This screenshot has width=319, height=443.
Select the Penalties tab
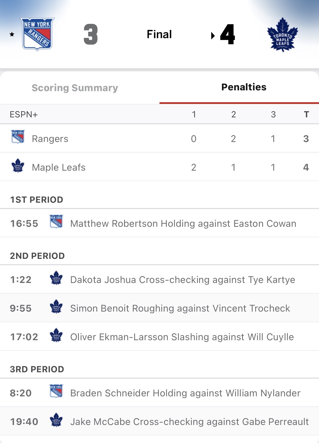pos(244,87)
